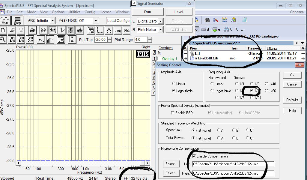
Task: Click the vertical autoscale arrows icon
Action: pos(72,40)
